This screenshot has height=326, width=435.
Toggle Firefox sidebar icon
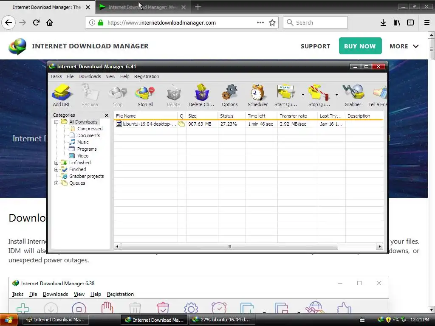click(410, 23)
